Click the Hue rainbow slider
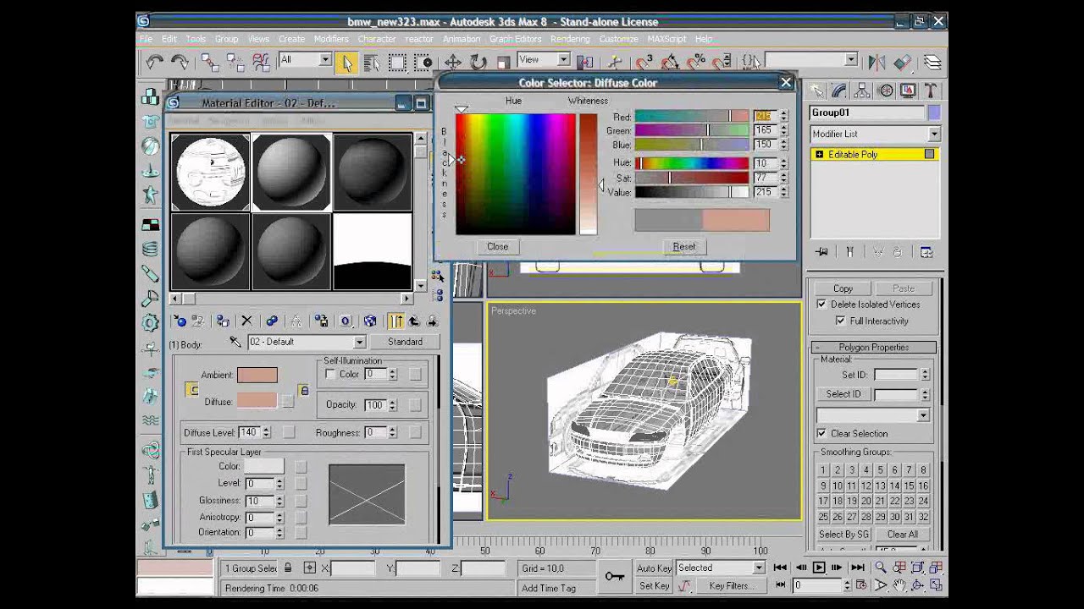This screenshot has height=609, width=1084. [692, 163]
